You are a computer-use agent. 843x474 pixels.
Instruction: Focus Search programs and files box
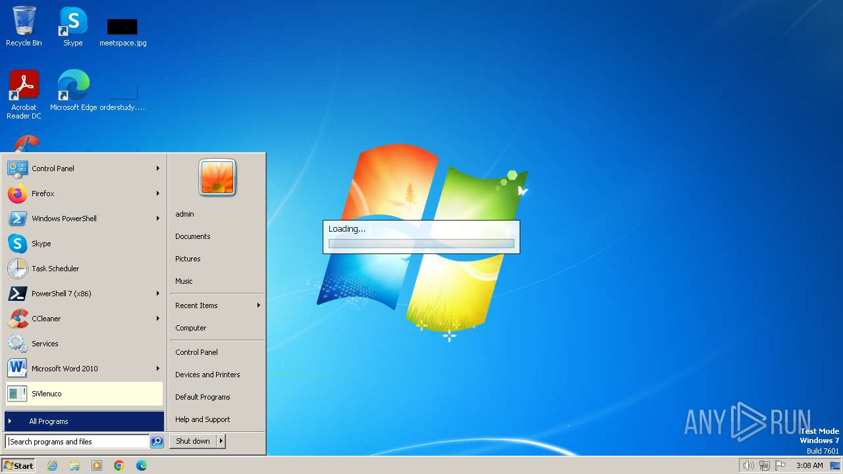point(78,442)
